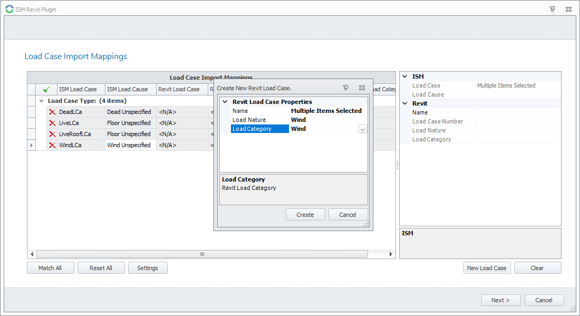
Task: Click the Create button
Action: tap(305, 215)
